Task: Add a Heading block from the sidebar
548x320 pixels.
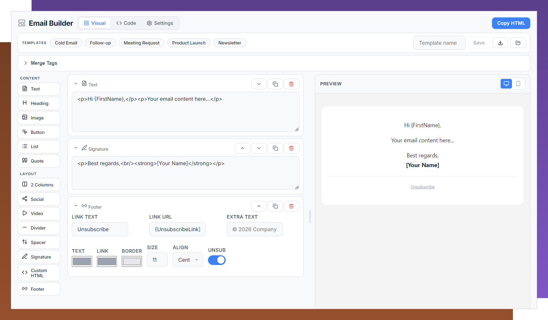Action: tap(39, 103)
